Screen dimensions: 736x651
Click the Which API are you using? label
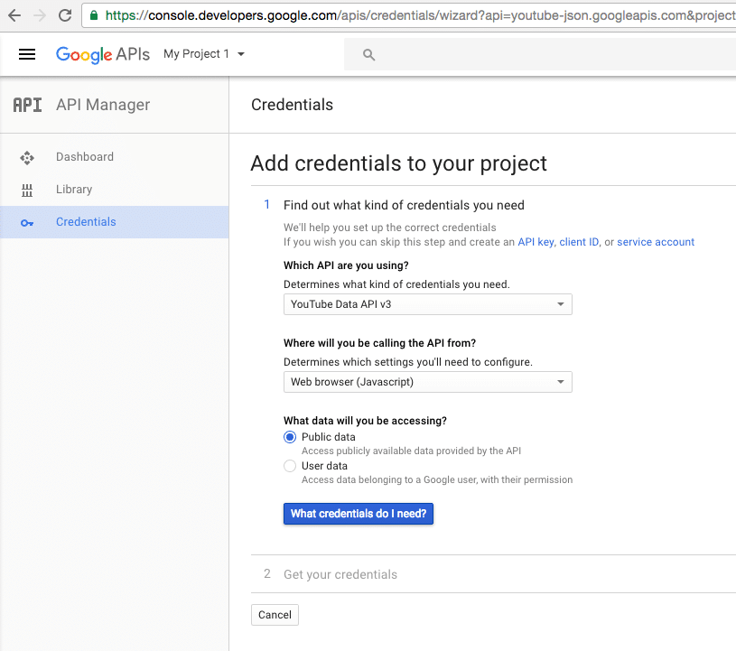tap(346, 265)
